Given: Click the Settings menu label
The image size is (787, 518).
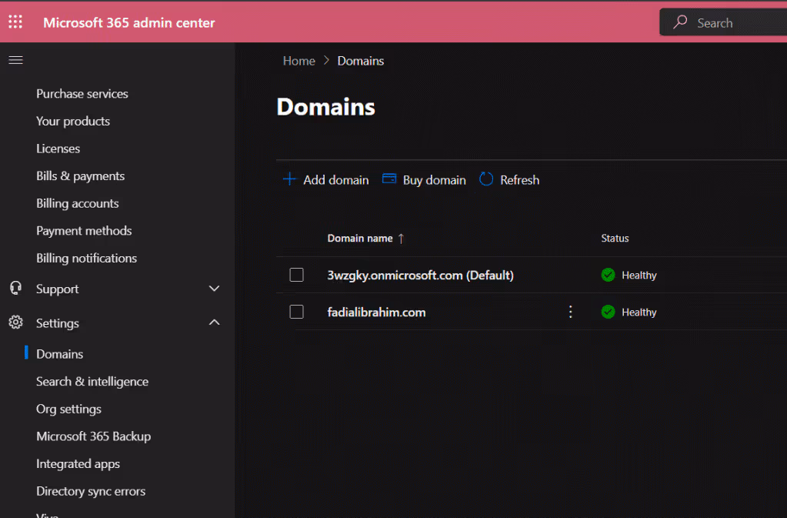Looking at the screenshot, I should tap(57, 323).
